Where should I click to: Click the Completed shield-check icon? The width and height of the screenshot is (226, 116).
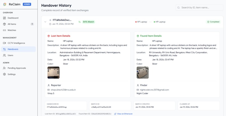(208, 22)
